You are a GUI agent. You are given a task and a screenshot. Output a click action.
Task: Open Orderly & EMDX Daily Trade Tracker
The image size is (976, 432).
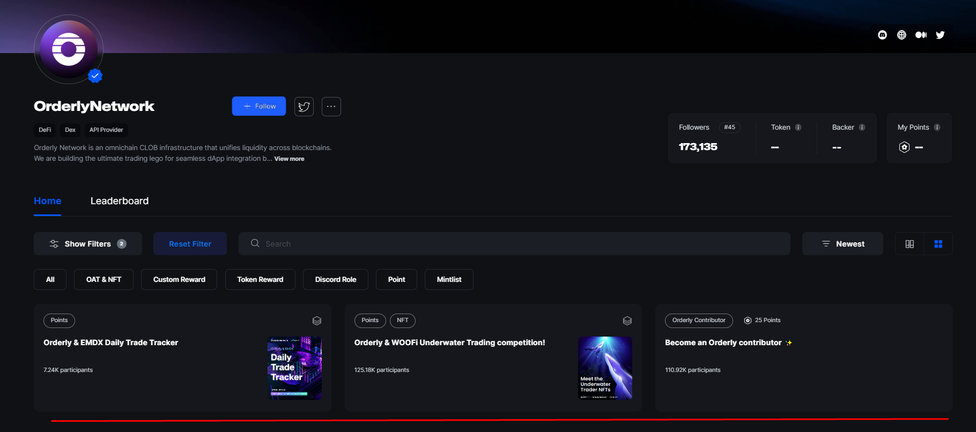(x=110, y=342)
